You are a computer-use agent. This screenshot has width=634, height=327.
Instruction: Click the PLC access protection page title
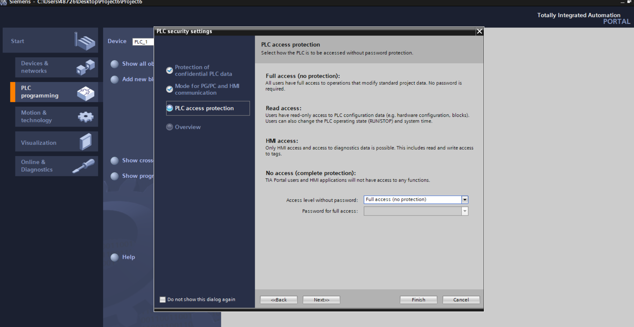tap(291, 45)
